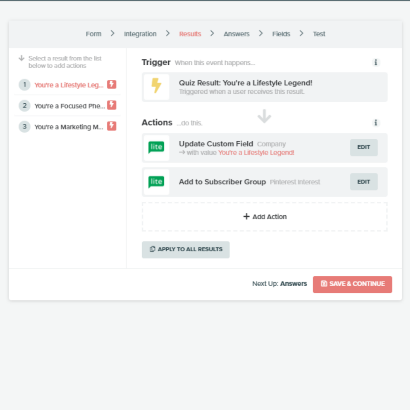
Task: Click the number 3 result badge
Action: [x=24, y=127]
